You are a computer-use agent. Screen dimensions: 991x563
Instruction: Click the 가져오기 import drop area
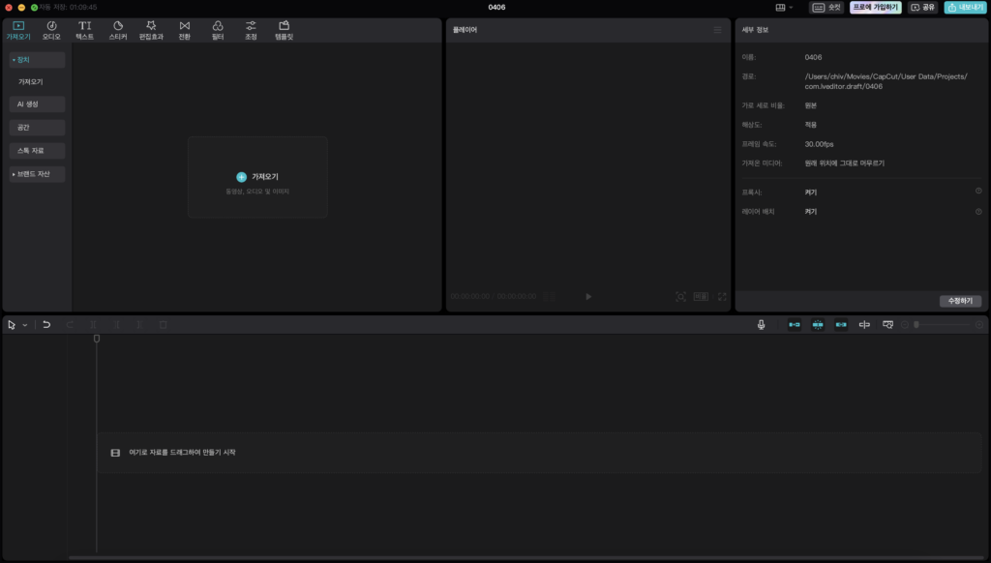257,177
